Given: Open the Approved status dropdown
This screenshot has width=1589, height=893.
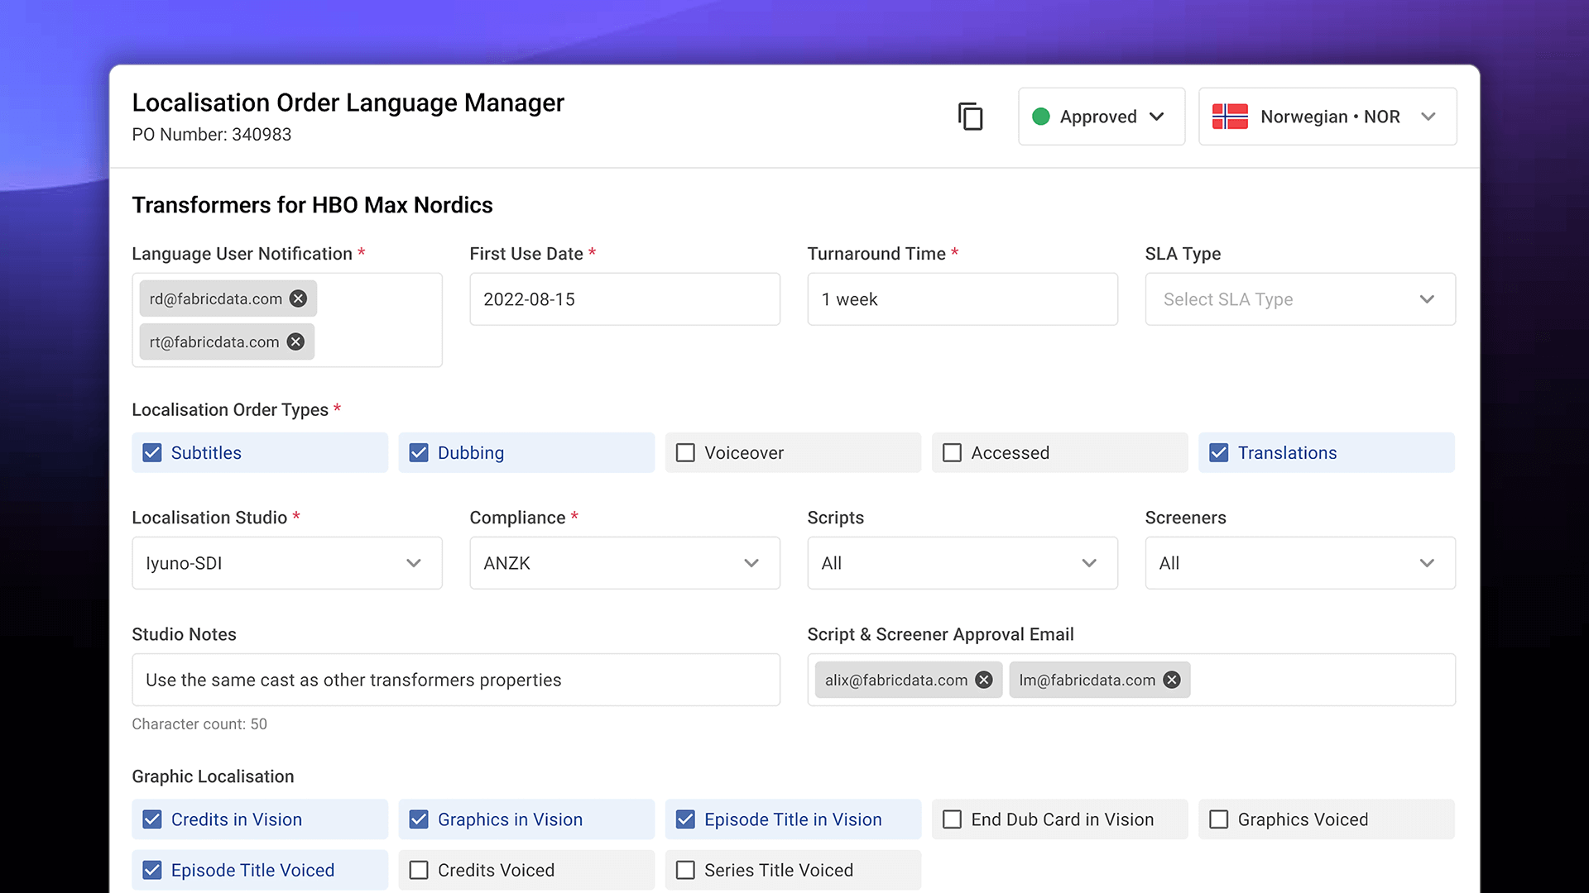Looking at the screenshot, I should pyautogui.click(x=1102, y=117).
